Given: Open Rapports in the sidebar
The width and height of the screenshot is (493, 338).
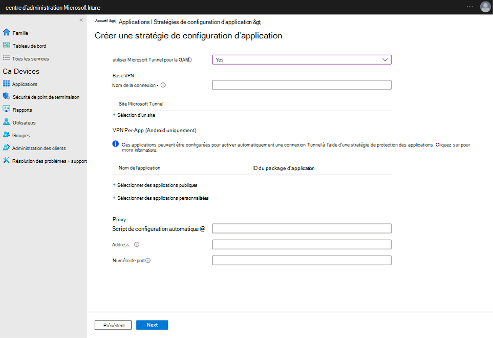Looking at the screenshot, I should pos(23,110).
